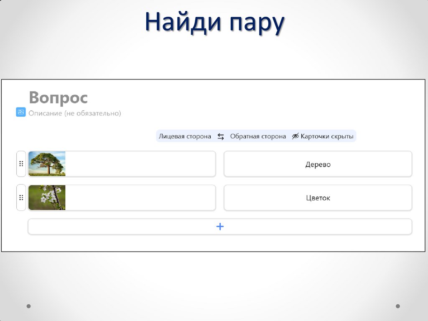Viewport: 428px width, 321px height.
Task: Click the Обратная сторона label
Action: coord(258,136)
